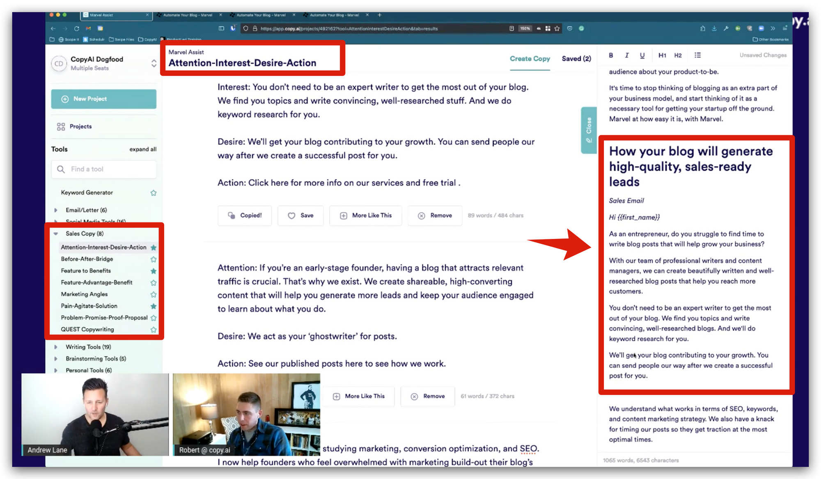The height and width of the screenshot is (479, 821).
Task: Open Projects in sidebar
Action: 80,126
